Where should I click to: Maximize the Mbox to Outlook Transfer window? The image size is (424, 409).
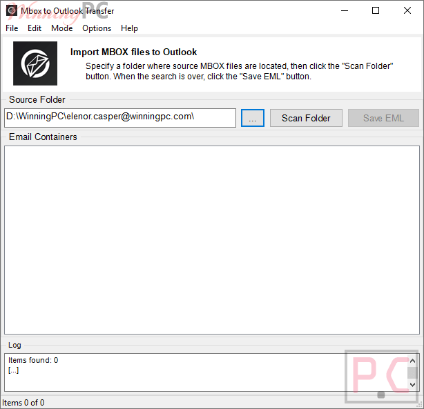click(x=376, y=10)
